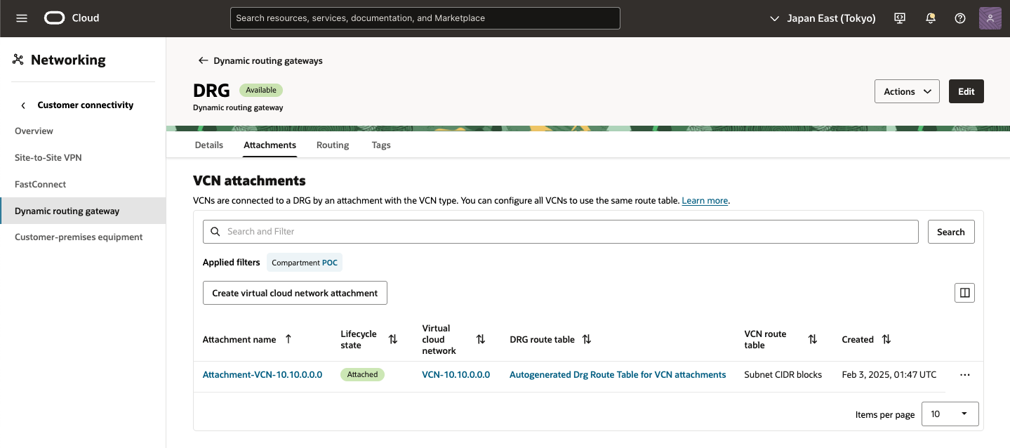Focus the top resource search bar

(x=425, y=18)
